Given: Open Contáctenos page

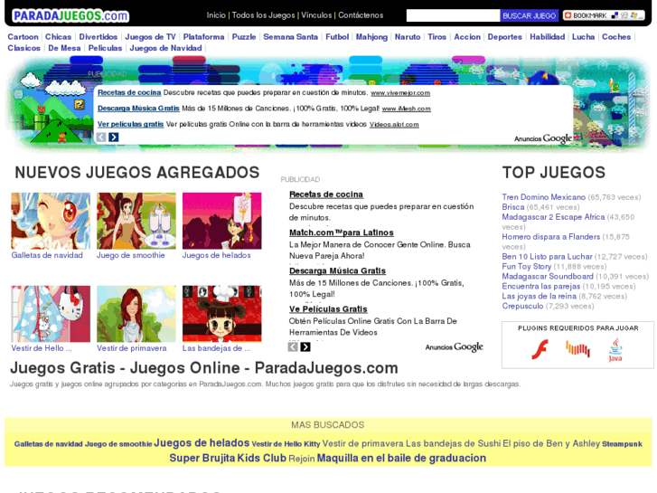Looking at the screenshot, I should [361, 15].
